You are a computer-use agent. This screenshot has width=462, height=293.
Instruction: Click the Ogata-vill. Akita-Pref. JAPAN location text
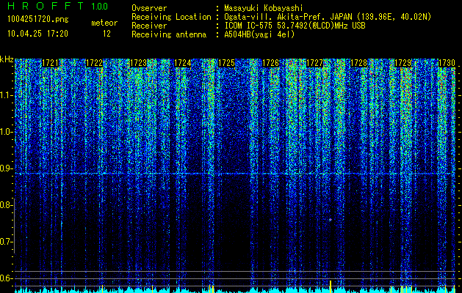[328, 17]
